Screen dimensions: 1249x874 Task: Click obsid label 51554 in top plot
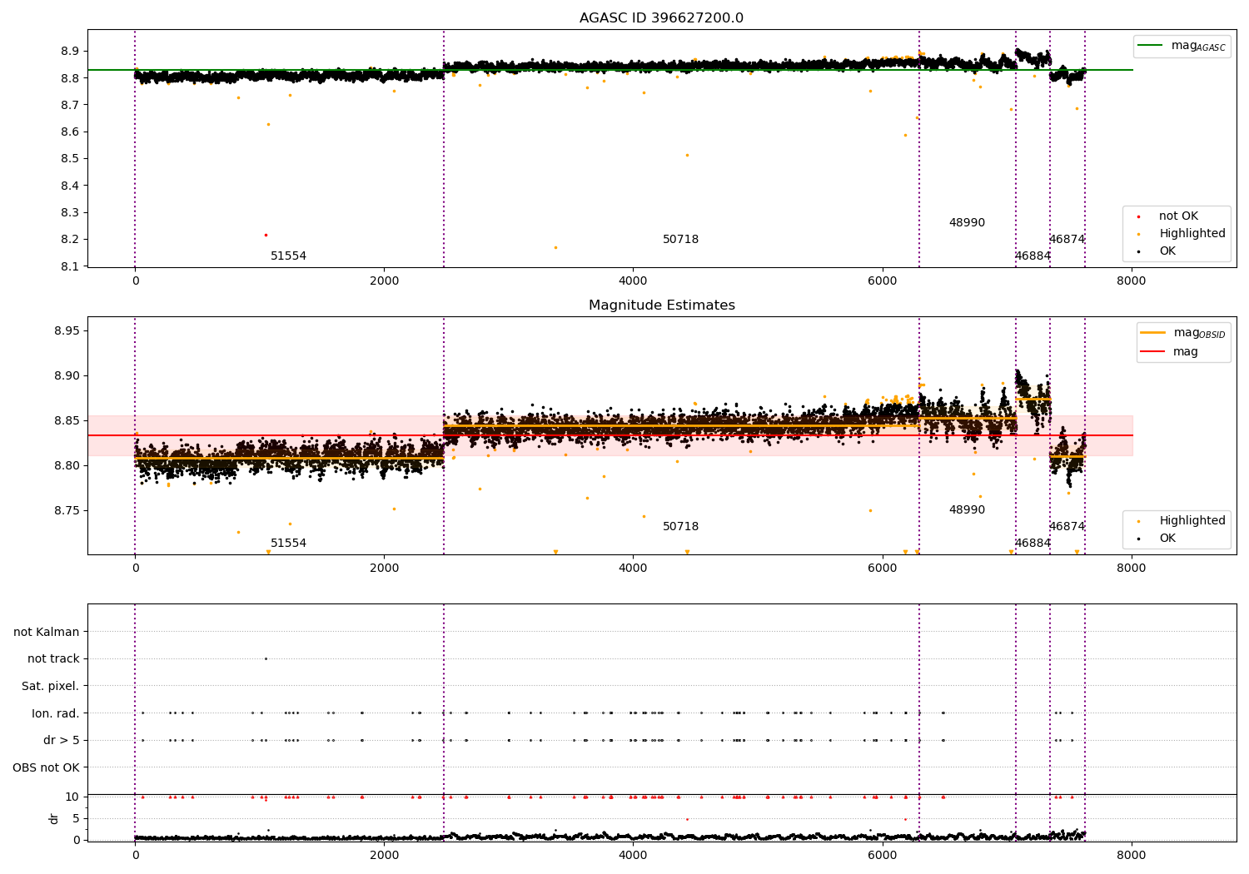tap(288, 256)
